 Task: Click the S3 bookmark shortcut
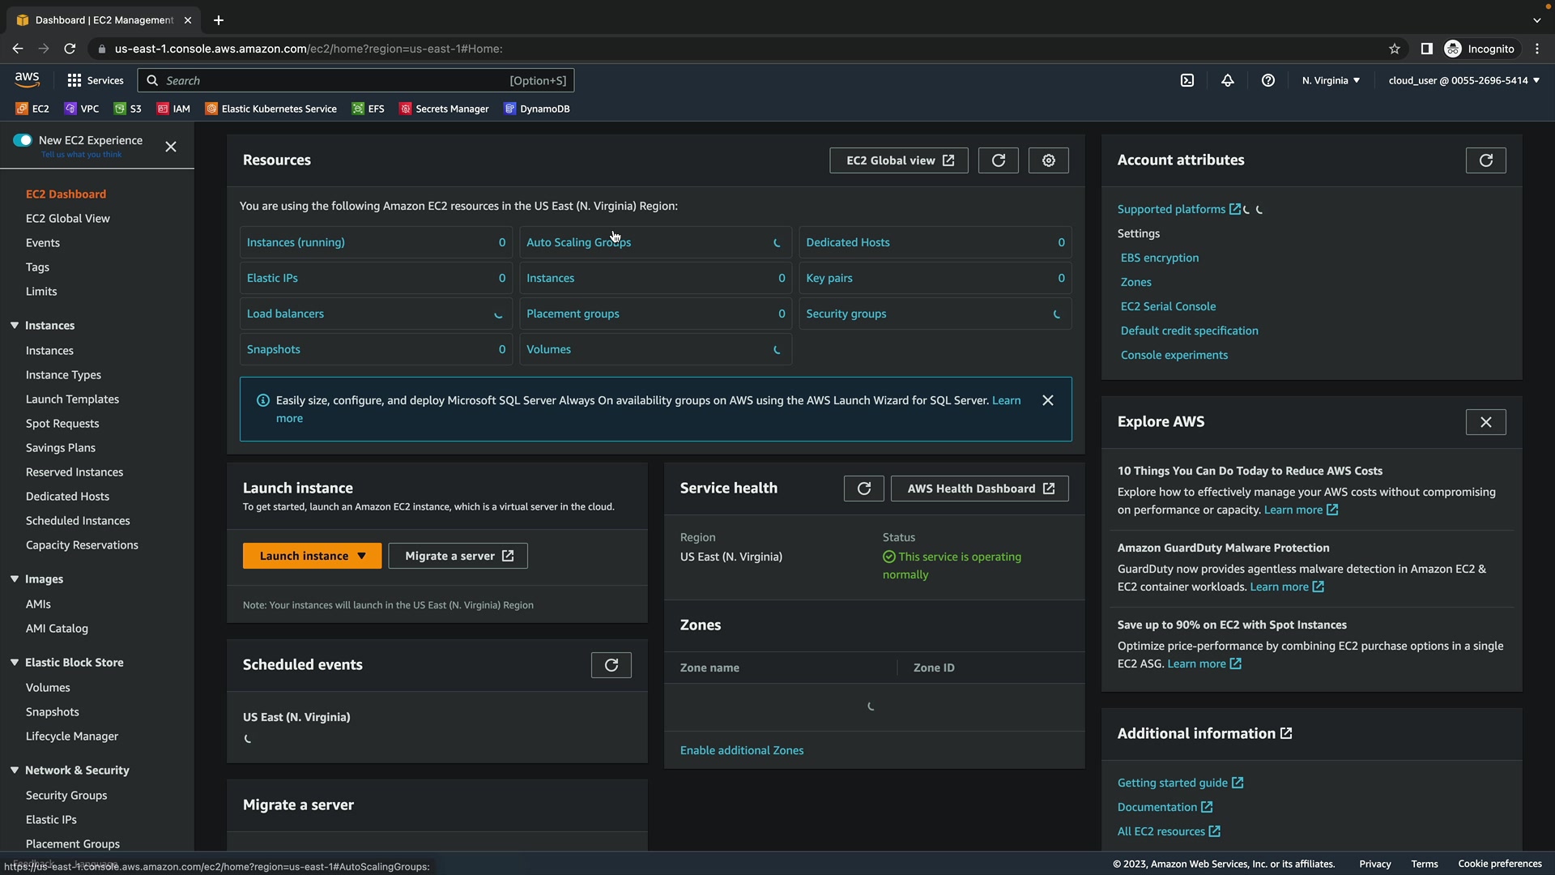pos(128,109)
